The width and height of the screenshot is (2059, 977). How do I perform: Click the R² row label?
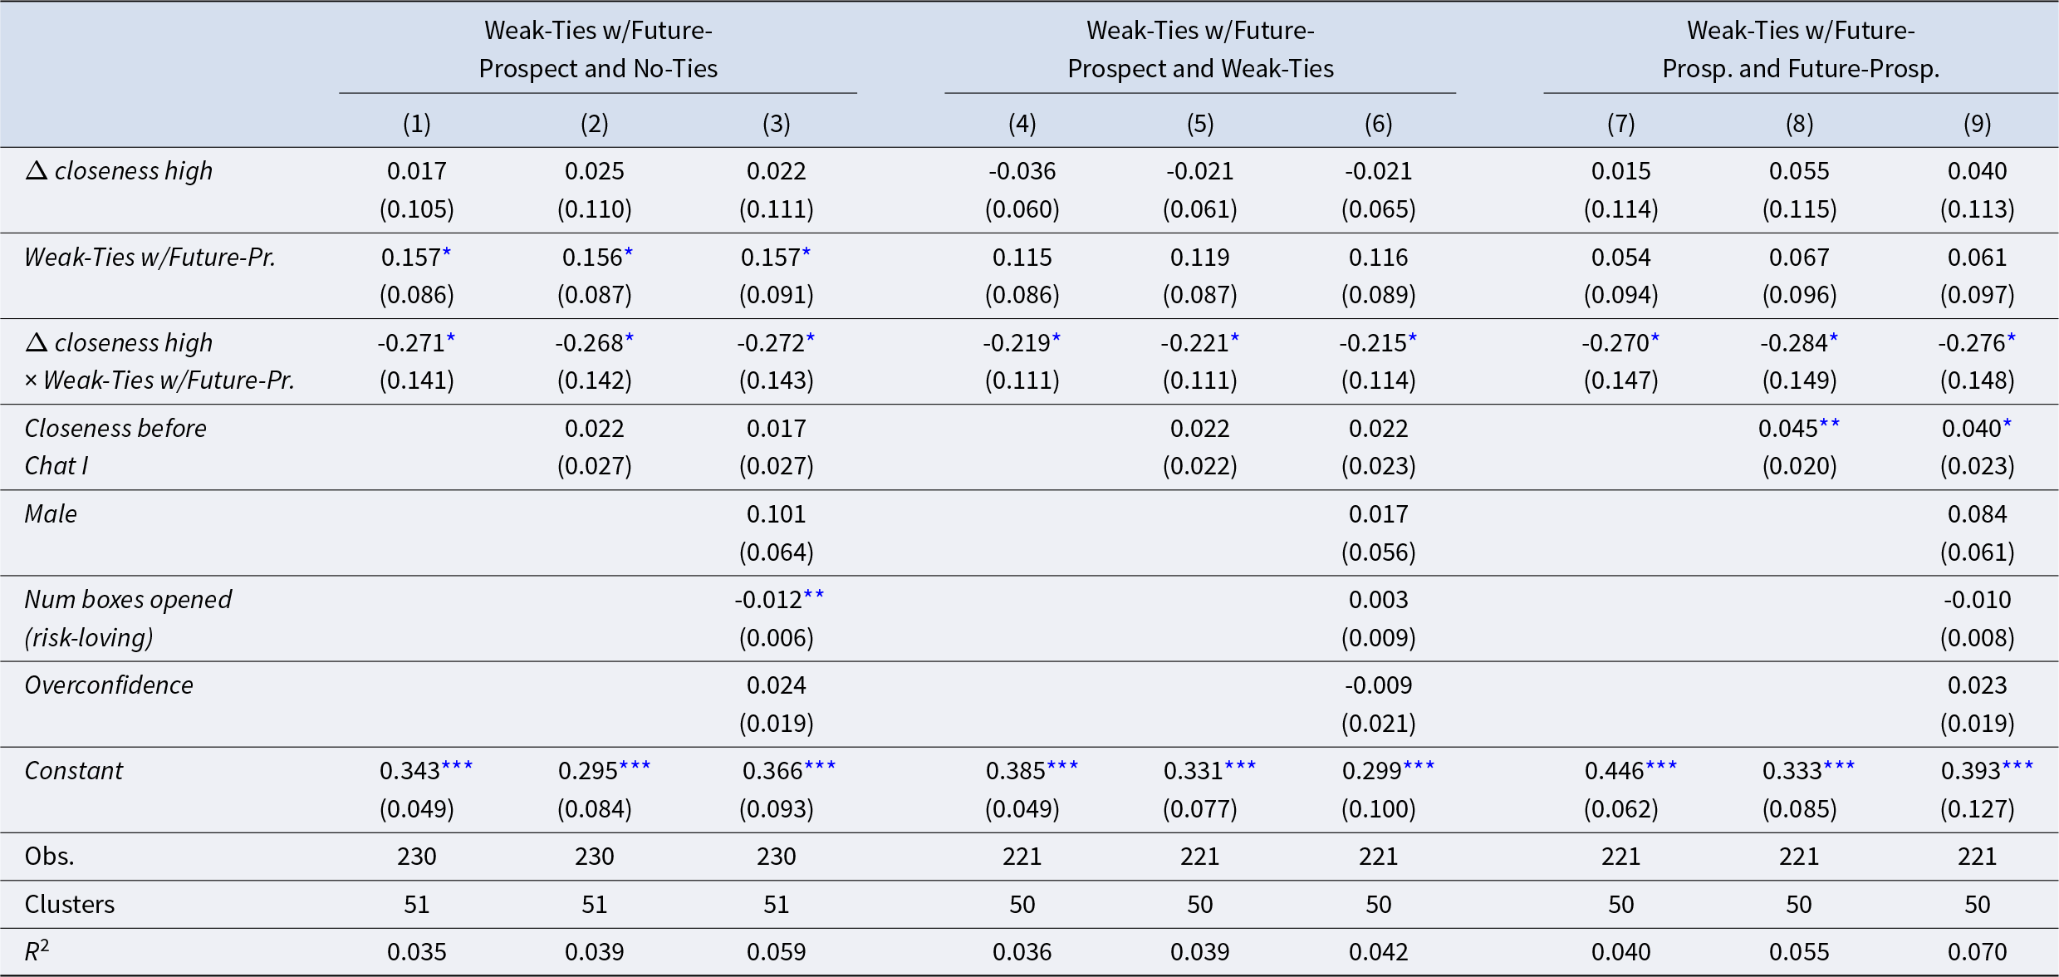37,951
